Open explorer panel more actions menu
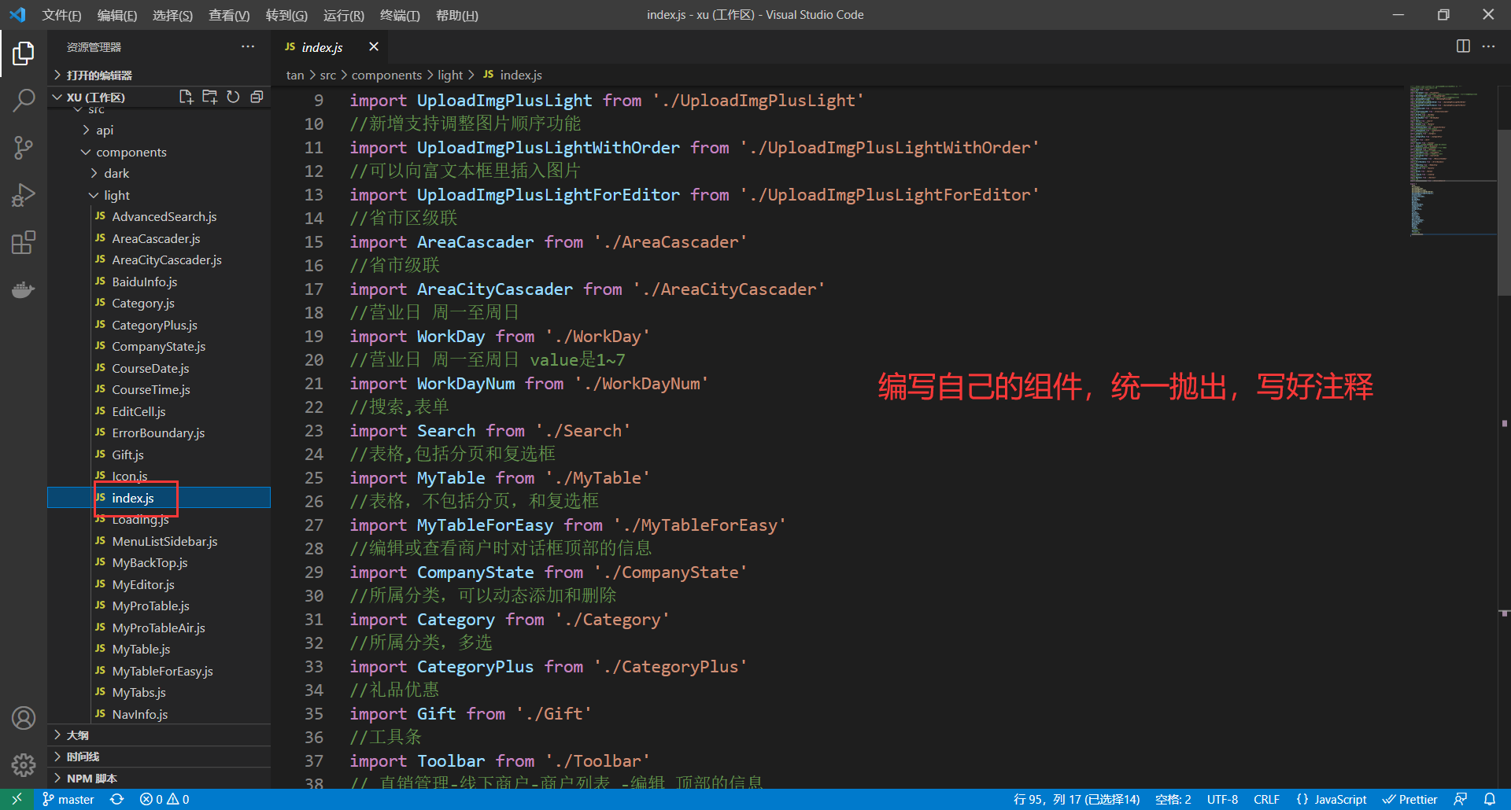 coord(248,47)
